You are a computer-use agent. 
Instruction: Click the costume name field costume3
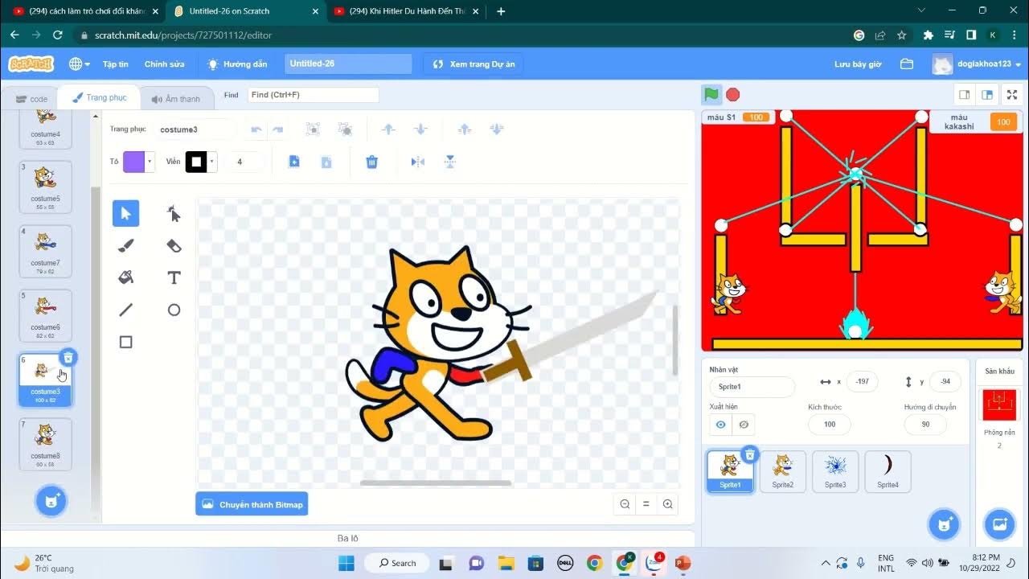point(195,129)
